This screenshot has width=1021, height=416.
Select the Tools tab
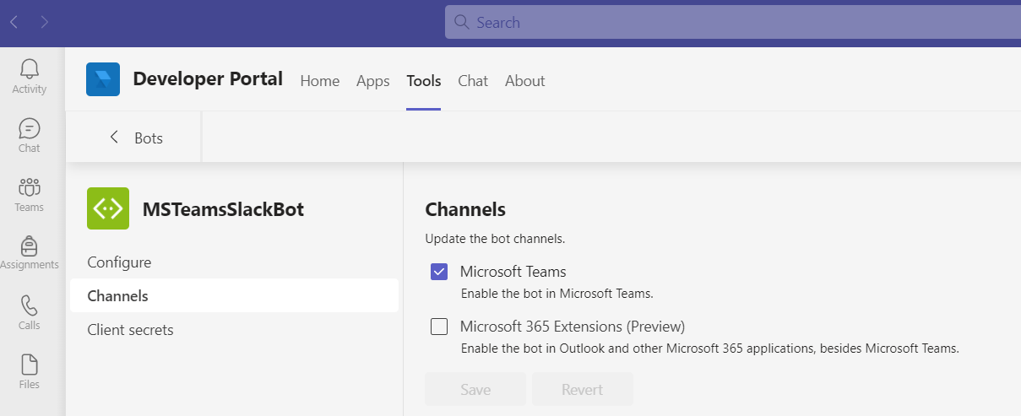pyautogui.click(x=424, y=81)
